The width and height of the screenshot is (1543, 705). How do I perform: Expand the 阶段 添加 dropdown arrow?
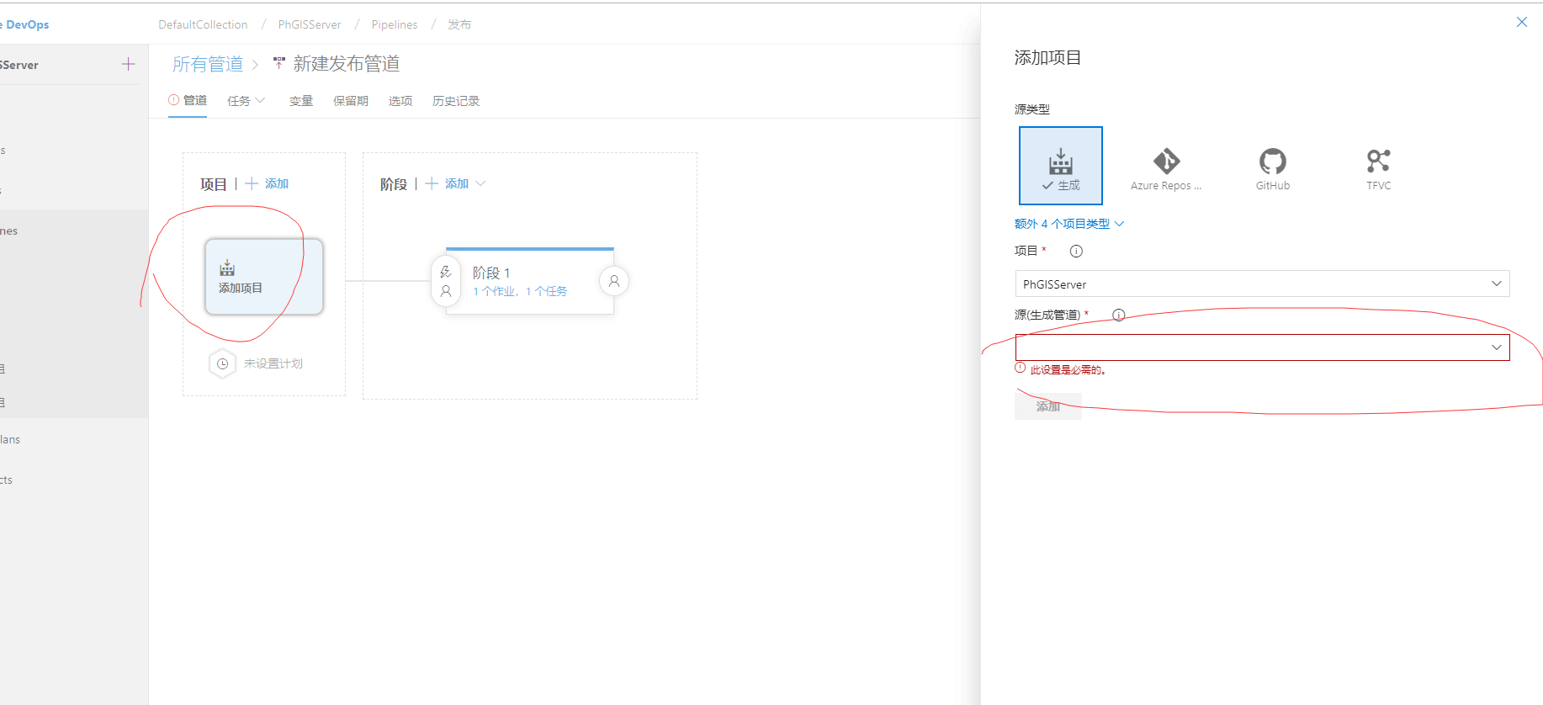(480, 183)
